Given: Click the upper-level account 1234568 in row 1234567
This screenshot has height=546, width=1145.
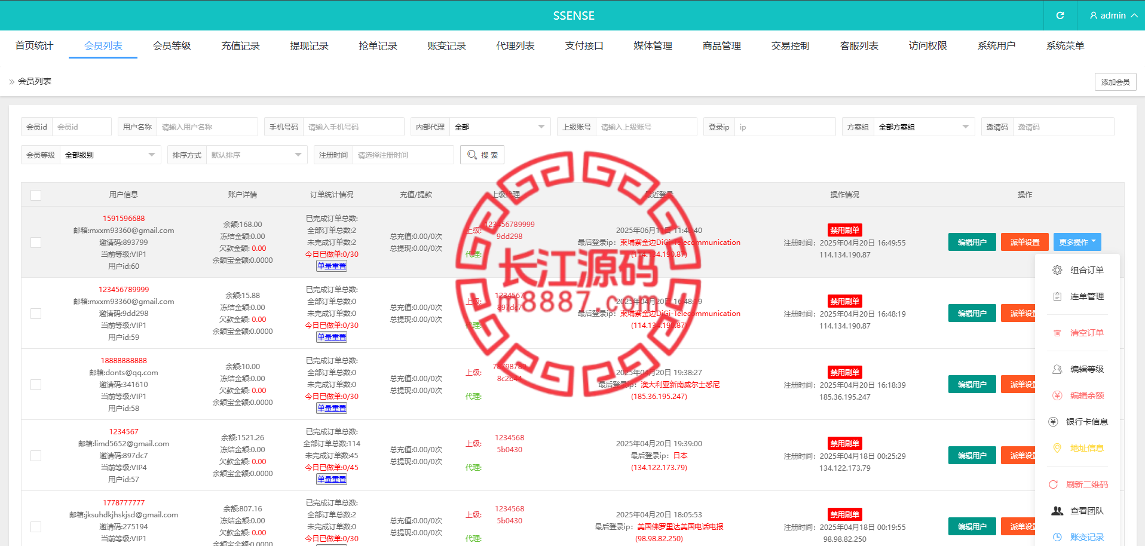Looking at the screenshot, I should 509,438.
